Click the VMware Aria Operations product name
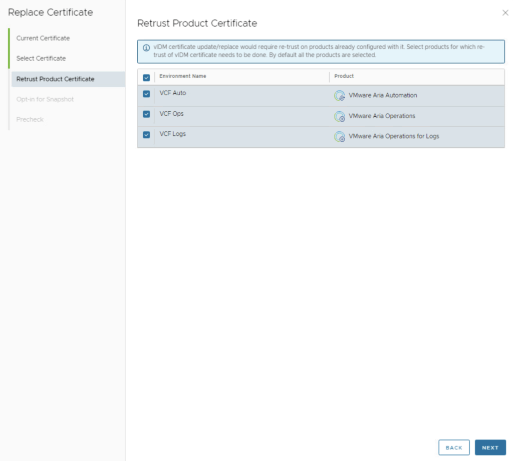Image resolution: width=513 pixels, height=461 pixels. pos(382,116)
